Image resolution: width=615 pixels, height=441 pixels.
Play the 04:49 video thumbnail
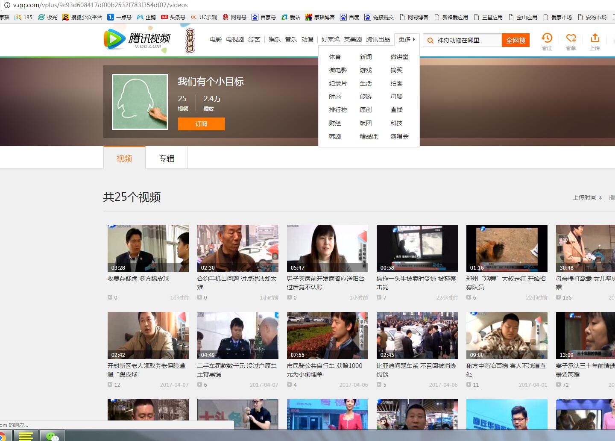pos(238,335)
